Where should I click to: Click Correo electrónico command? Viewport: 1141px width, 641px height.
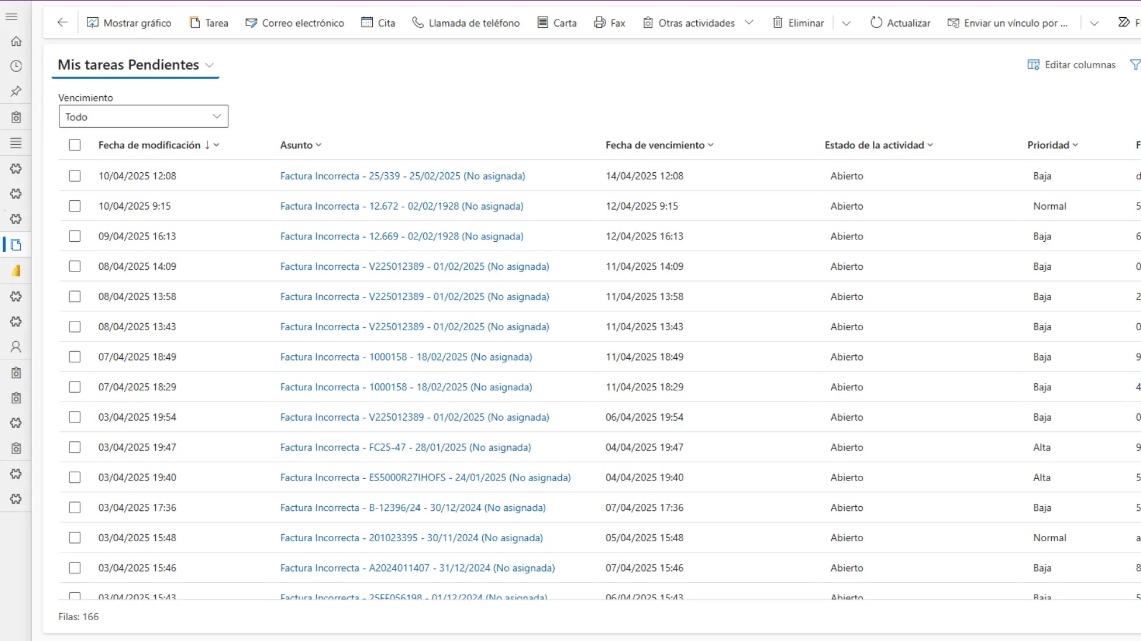pos(295,23)
